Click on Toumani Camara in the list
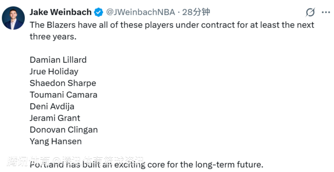Viewport: 334px width, 172px height. click(63, 95)
